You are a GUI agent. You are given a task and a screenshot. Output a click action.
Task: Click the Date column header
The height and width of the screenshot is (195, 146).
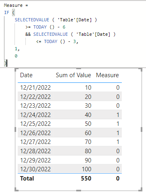pos(26,75)
